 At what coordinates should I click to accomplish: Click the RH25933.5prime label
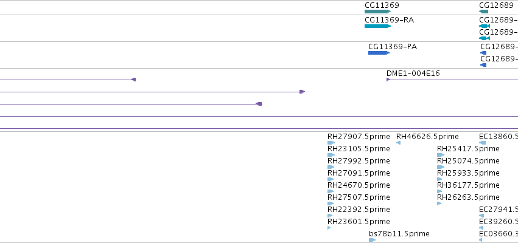tap(468, 173)
